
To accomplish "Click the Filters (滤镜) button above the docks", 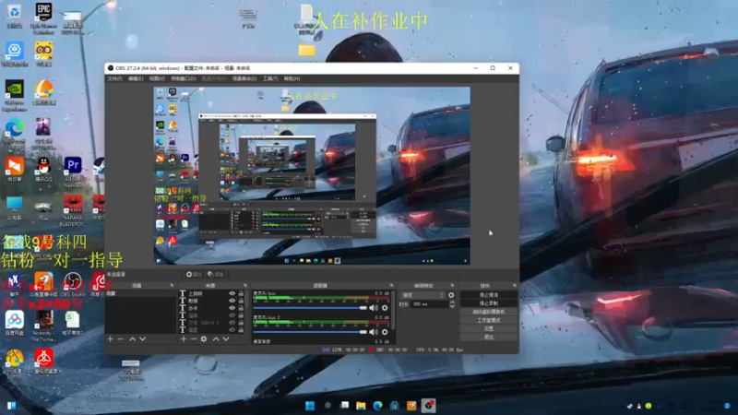I will pos(216,274).
